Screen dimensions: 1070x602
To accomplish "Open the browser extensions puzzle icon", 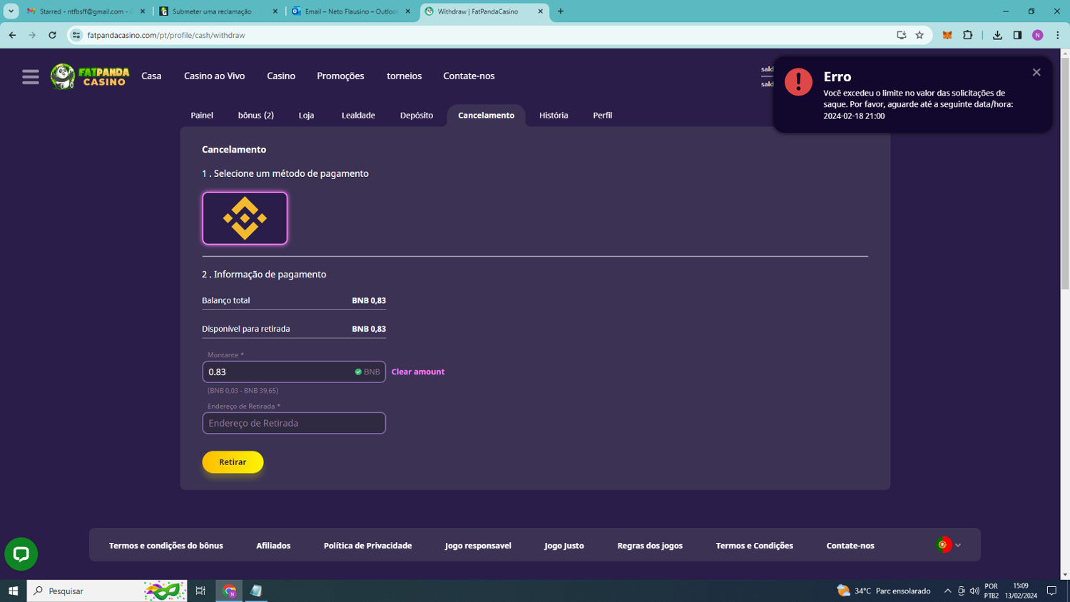I will [967, 35].
